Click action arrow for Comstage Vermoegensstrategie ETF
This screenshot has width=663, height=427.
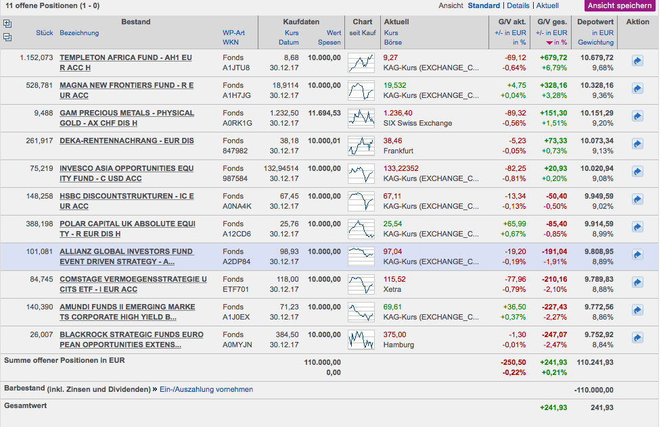pyautogui.click(x=637, y=282)
